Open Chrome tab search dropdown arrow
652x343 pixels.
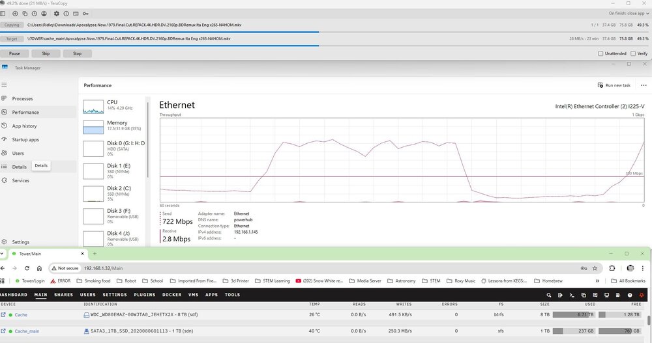point(2,254)
